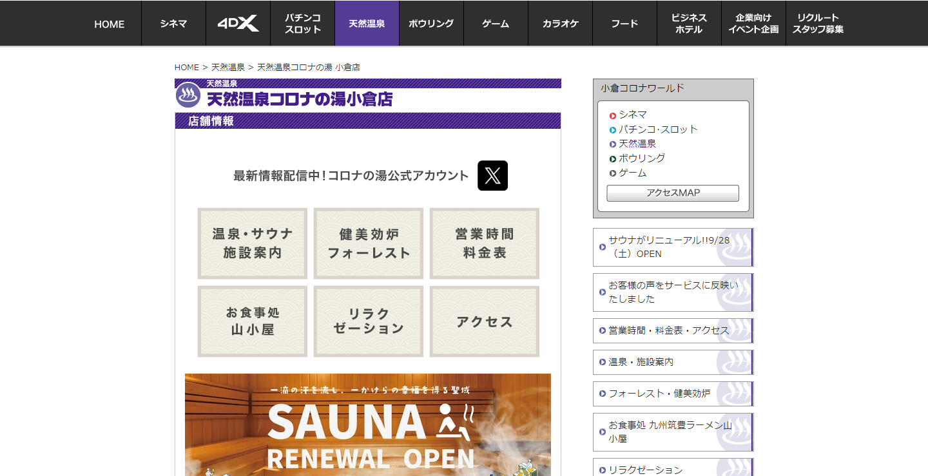Click gray bullet icon next to ゲーム sidebar
928x476 pixels.
[x=613, y=173]
